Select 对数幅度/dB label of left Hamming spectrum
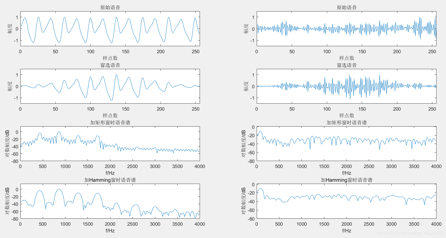 pyautogui.click(x=8, y=201)
